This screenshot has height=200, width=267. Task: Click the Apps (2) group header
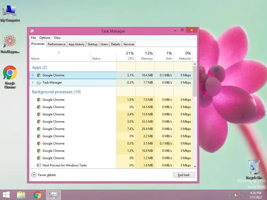[40, 67]
